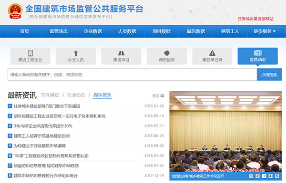
Task: Click the date 2017-12-19
Action: tap(154, 175)
